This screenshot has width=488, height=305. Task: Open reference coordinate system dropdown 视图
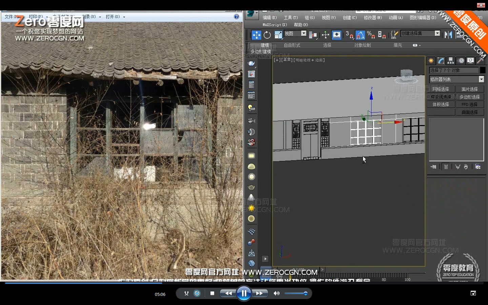click(295, 33)
